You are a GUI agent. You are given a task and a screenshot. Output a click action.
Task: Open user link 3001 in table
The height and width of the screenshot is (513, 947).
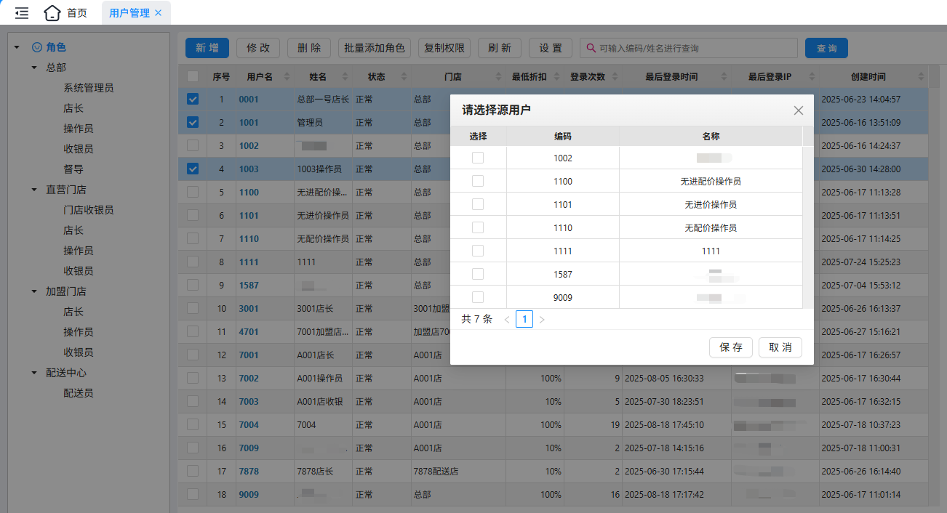(249, 309)
